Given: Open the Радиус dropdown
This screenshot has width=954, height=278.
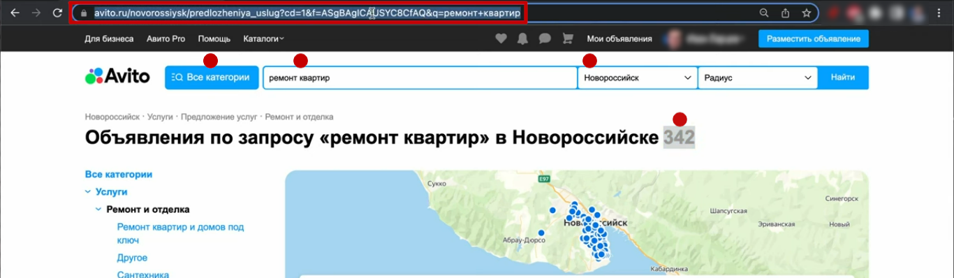Looking at the screenshot, I should click(758, 78).
